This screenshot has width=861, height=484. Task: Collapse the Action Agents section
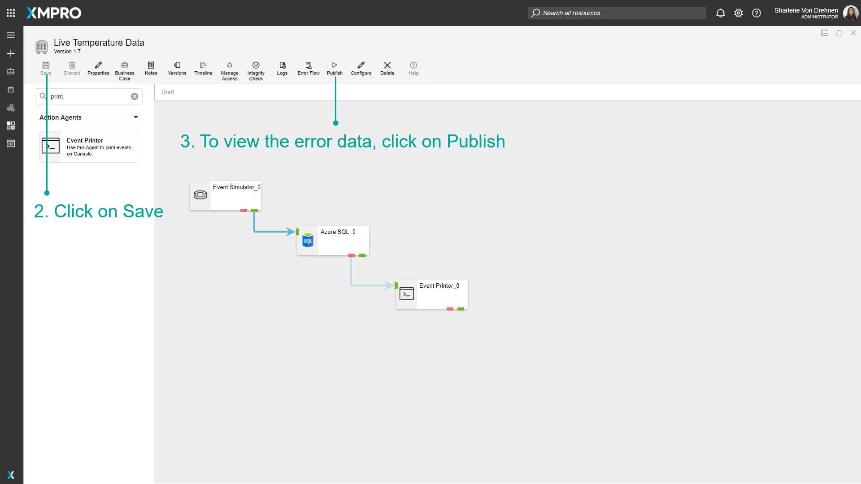[135, 117]
